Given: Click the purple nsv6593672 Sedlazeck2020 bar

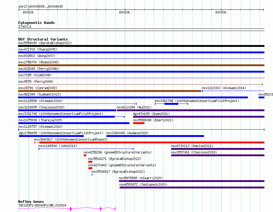Looking at the screenshot, I should (192, 187).
